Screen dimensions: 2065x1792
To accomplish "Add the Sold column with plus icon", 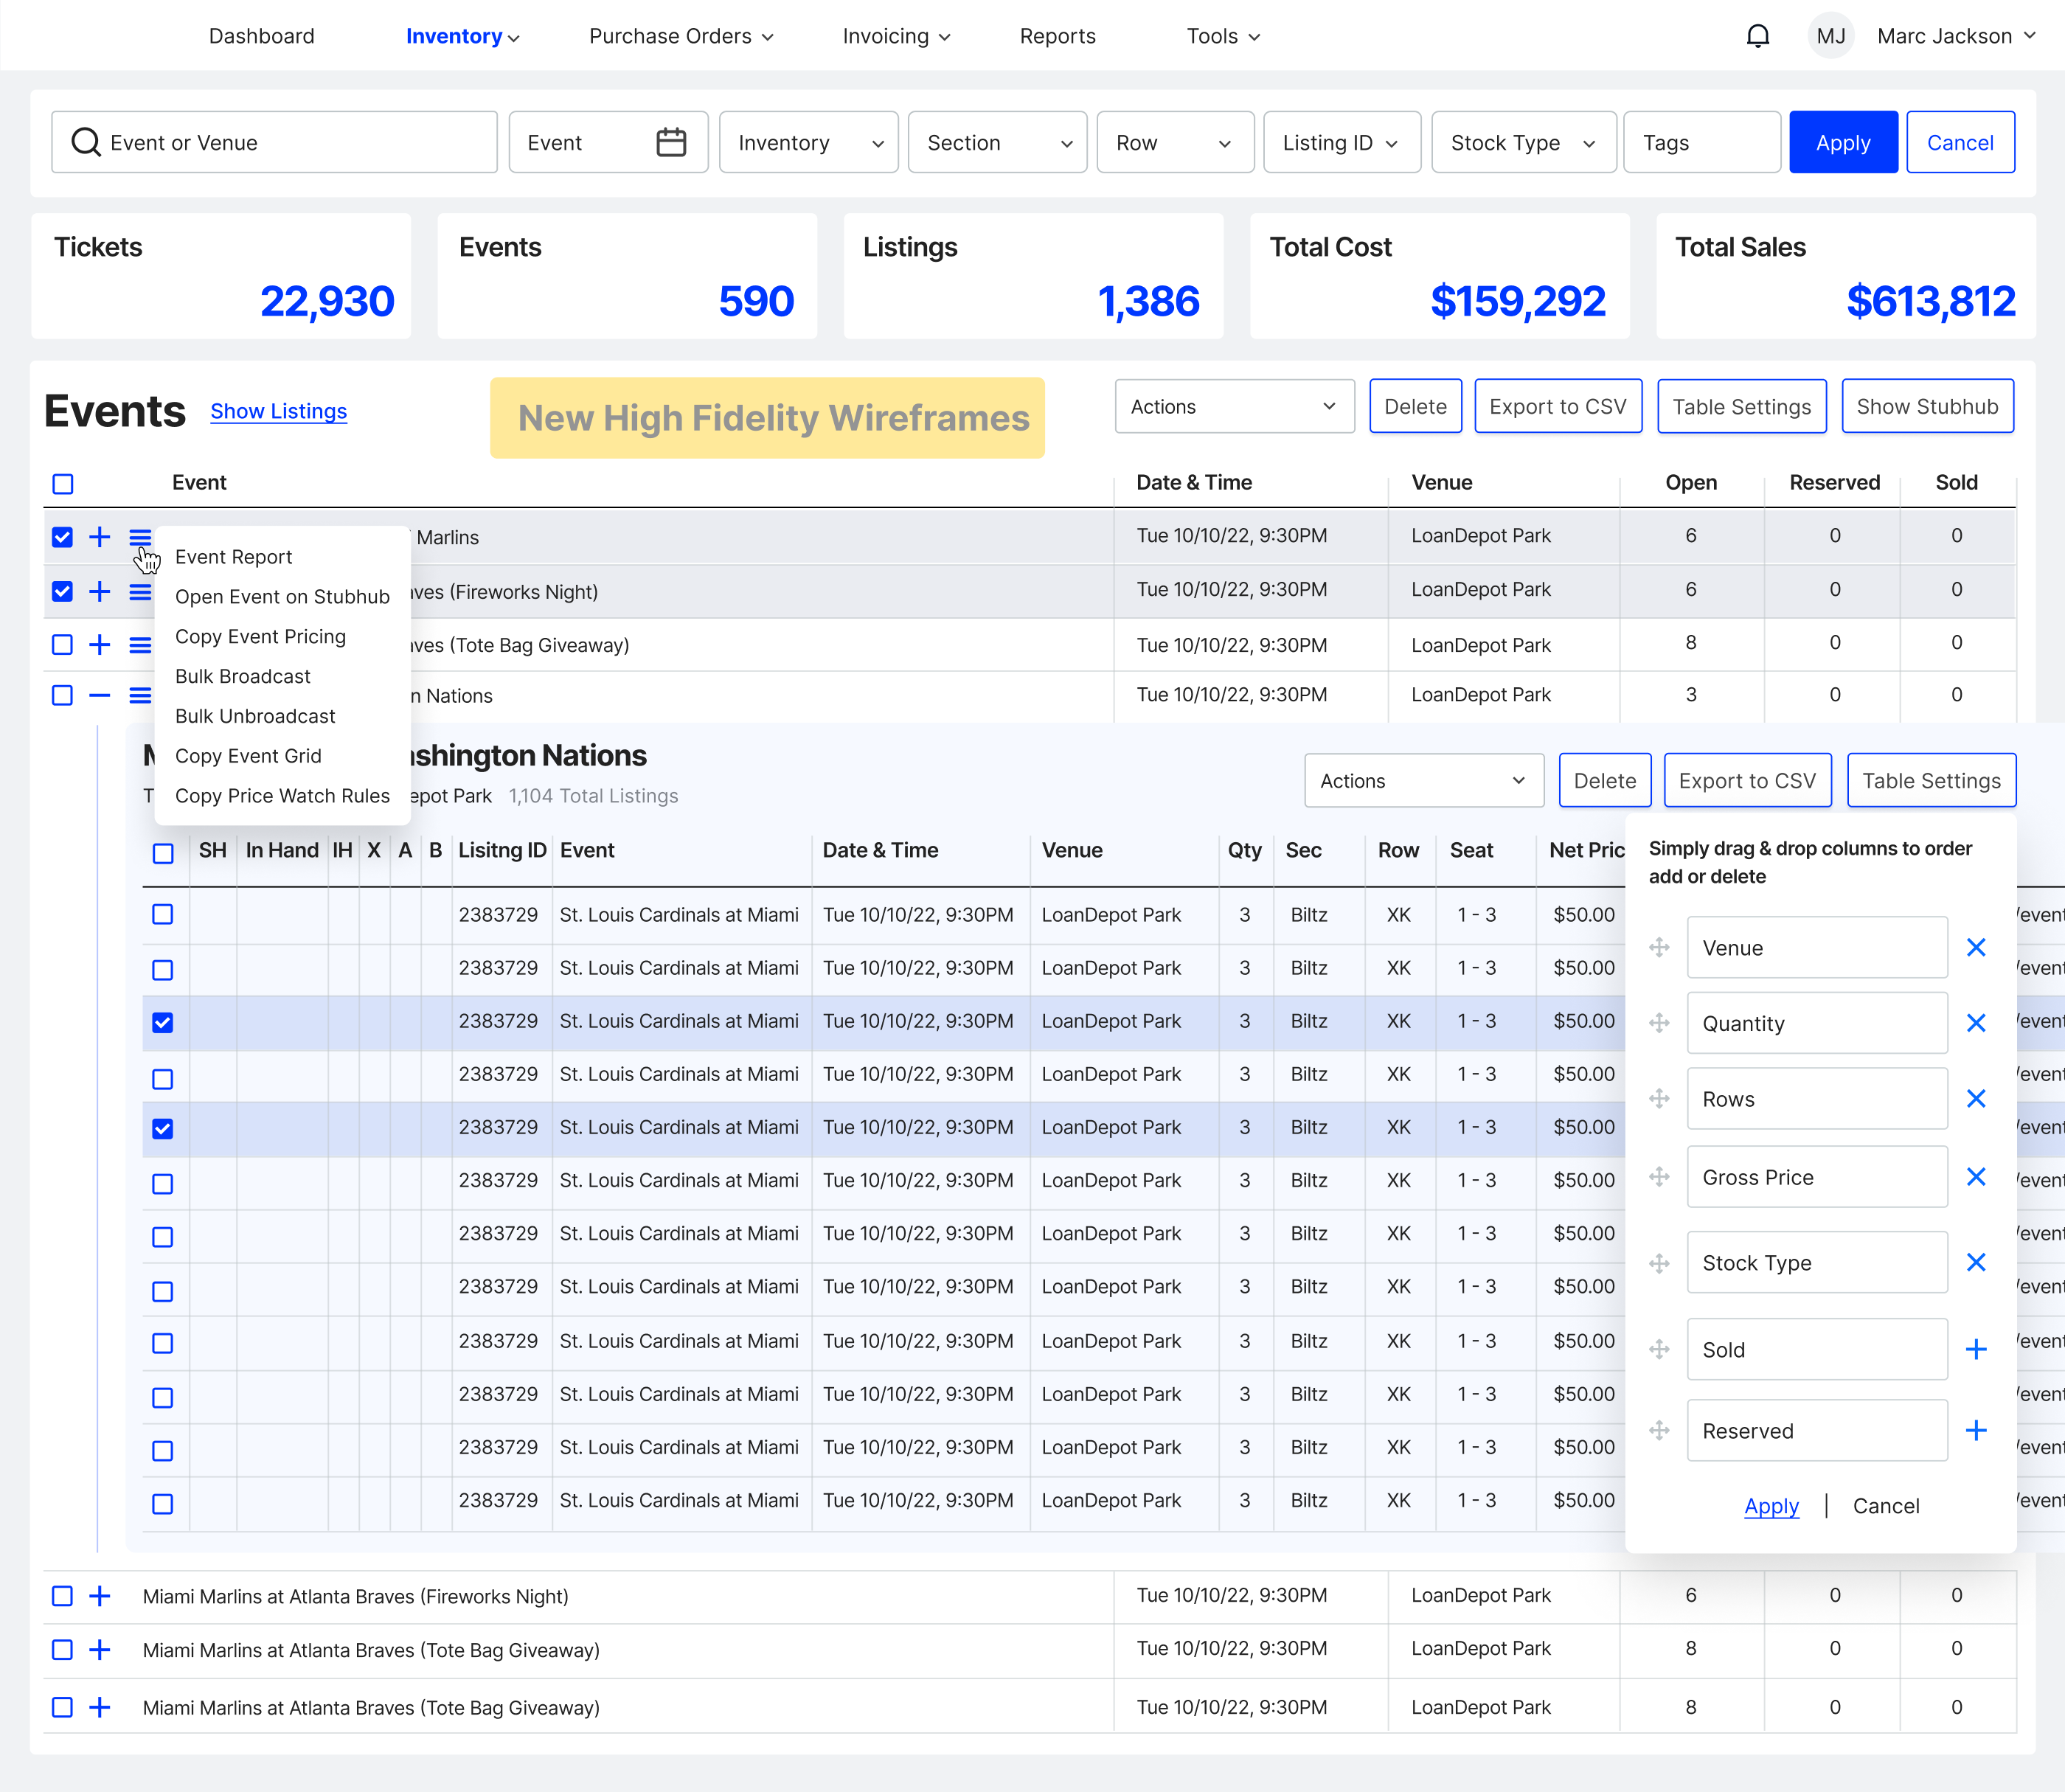I will coord(1975,1349).
